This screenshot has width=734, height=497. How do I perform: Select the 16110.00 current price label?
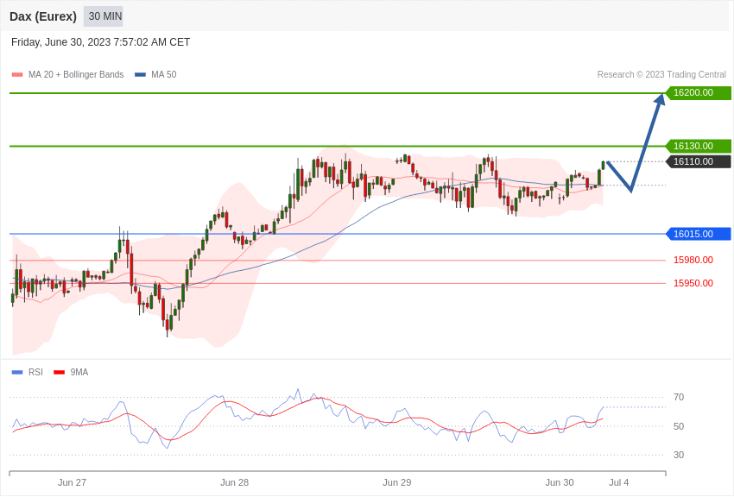pos(699,161)
